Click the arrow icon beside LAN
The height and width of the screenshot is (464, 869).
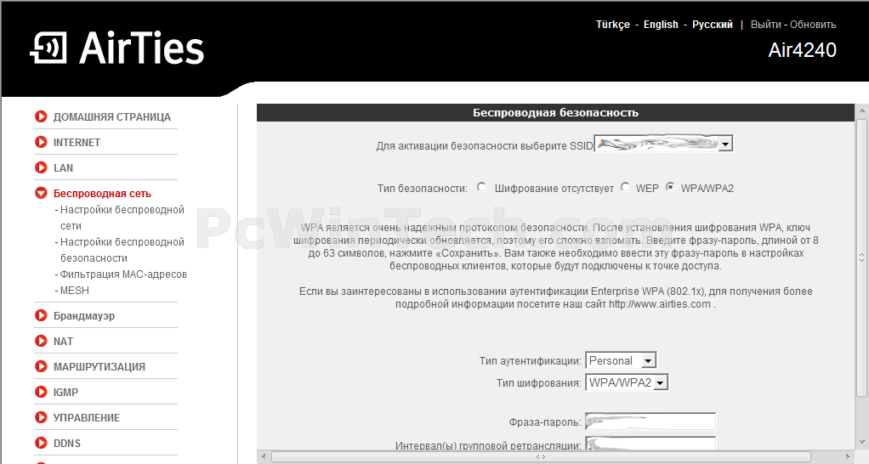[41, 167]
